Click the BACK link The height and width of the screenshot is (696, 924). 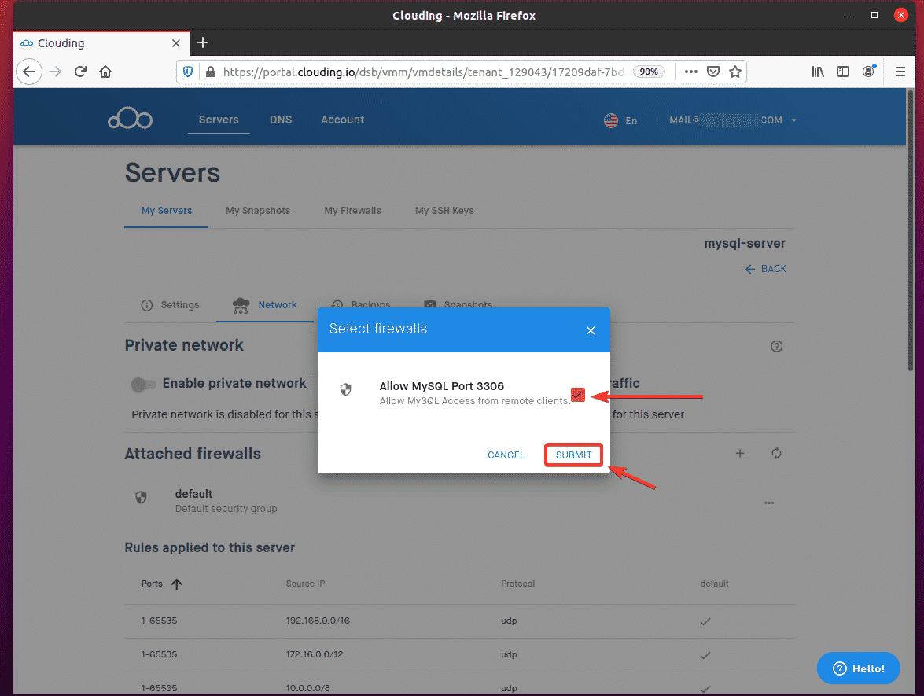click(766, 269)
